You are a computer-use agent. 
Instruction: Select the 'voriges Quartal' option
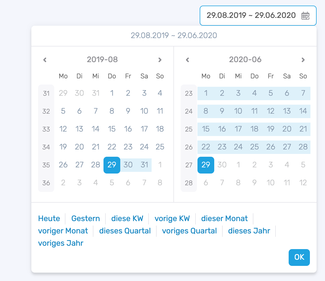(x=189, y=231)
